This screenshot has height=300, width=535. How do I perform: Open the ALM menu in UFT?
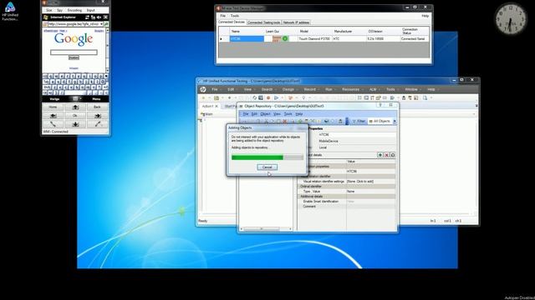pyautogui.click(x=373, y=89)
